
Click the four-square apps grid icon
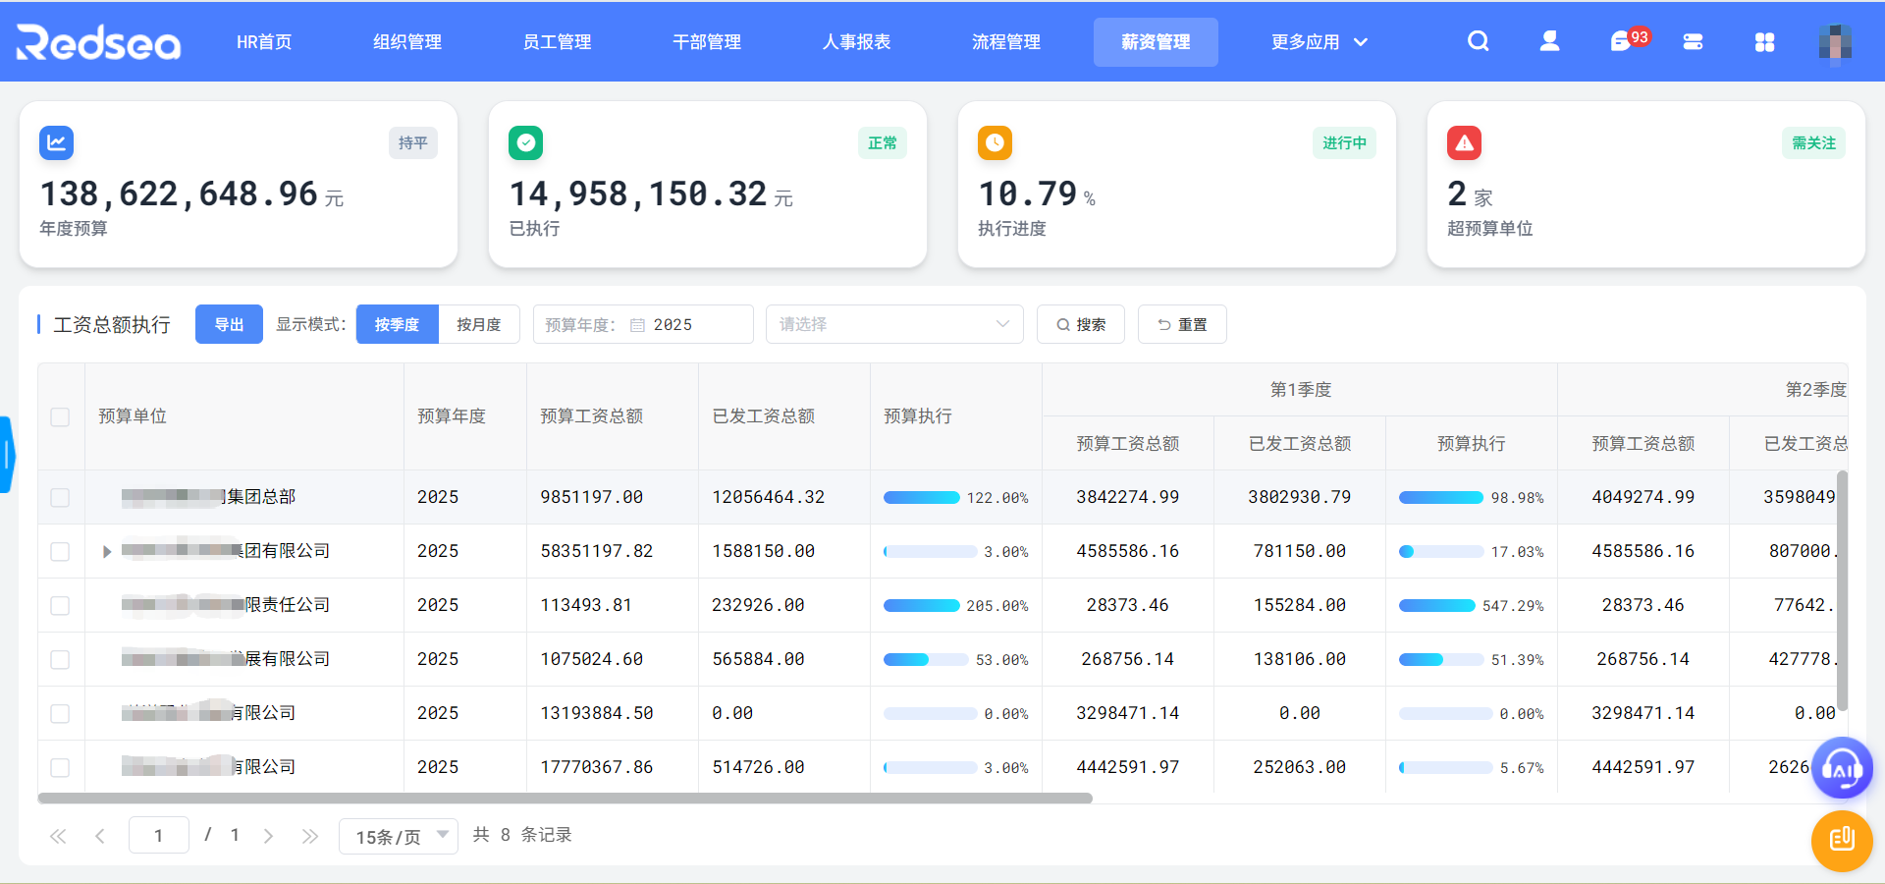pyautogui.click(x=1764, y=42)
